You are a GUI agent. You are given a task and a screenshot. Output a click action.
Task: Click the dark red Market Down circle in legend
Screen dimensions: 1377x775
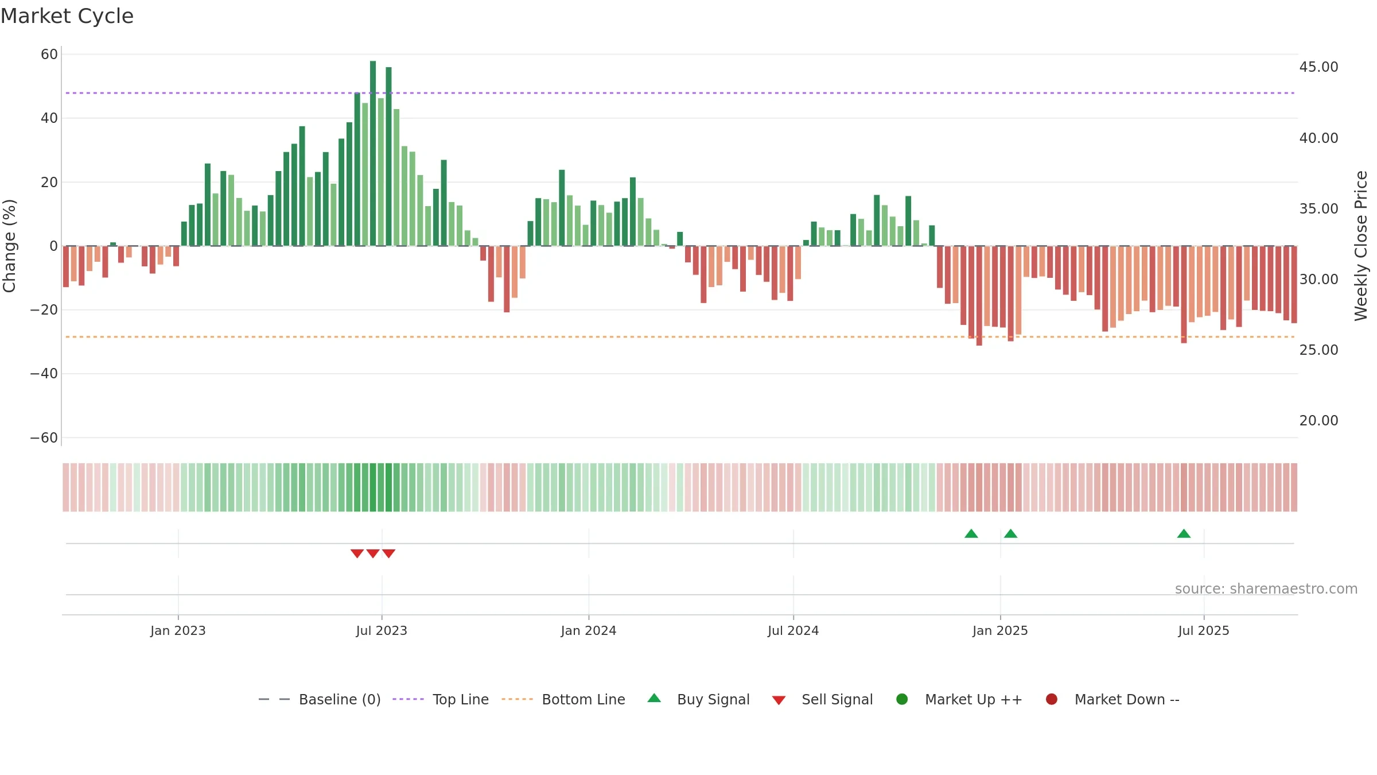click(x=1052, y=699)
